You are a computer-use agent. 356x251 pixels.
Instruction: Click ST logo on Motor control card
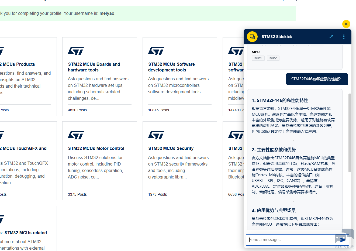pyautogui.click(x=76, y=135)
